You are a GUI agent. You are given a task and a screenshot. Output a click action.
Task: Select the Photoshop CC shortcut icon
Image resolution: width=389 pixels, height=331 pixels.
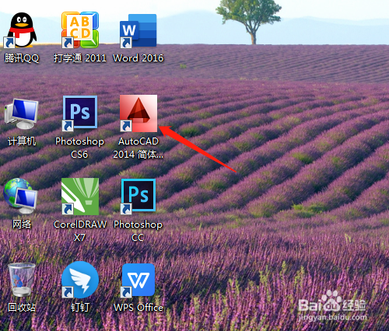[138, 197]
